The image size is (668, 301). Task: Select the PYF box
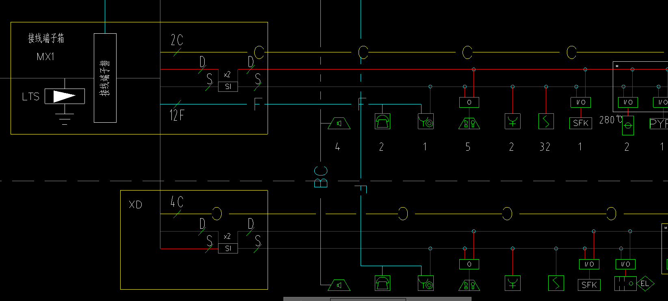(659, 123)
